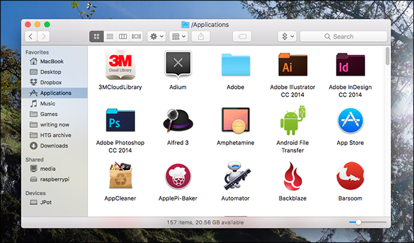Go back with the back arrow
Image resolution: width=414 pixels, height=243 pixels.
(31, 36)
